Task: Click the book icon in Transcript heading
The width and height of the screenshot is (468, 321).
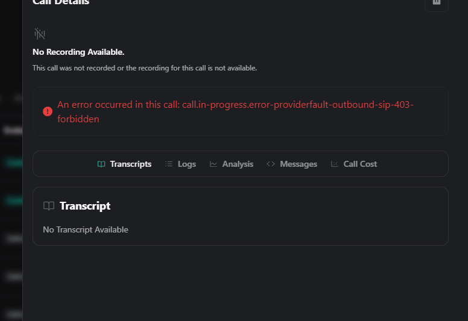Action: (x=49, y=206)
